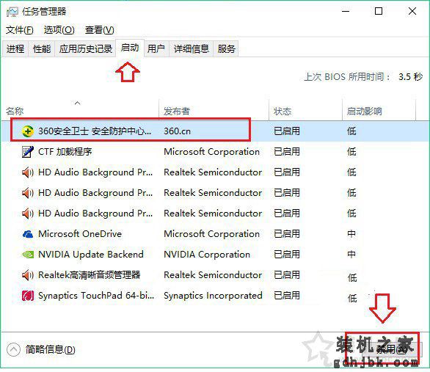430x372 pixels.
Task: Select the Realtek高清晰音频管理器 entry
Action: tap(89, 275)
